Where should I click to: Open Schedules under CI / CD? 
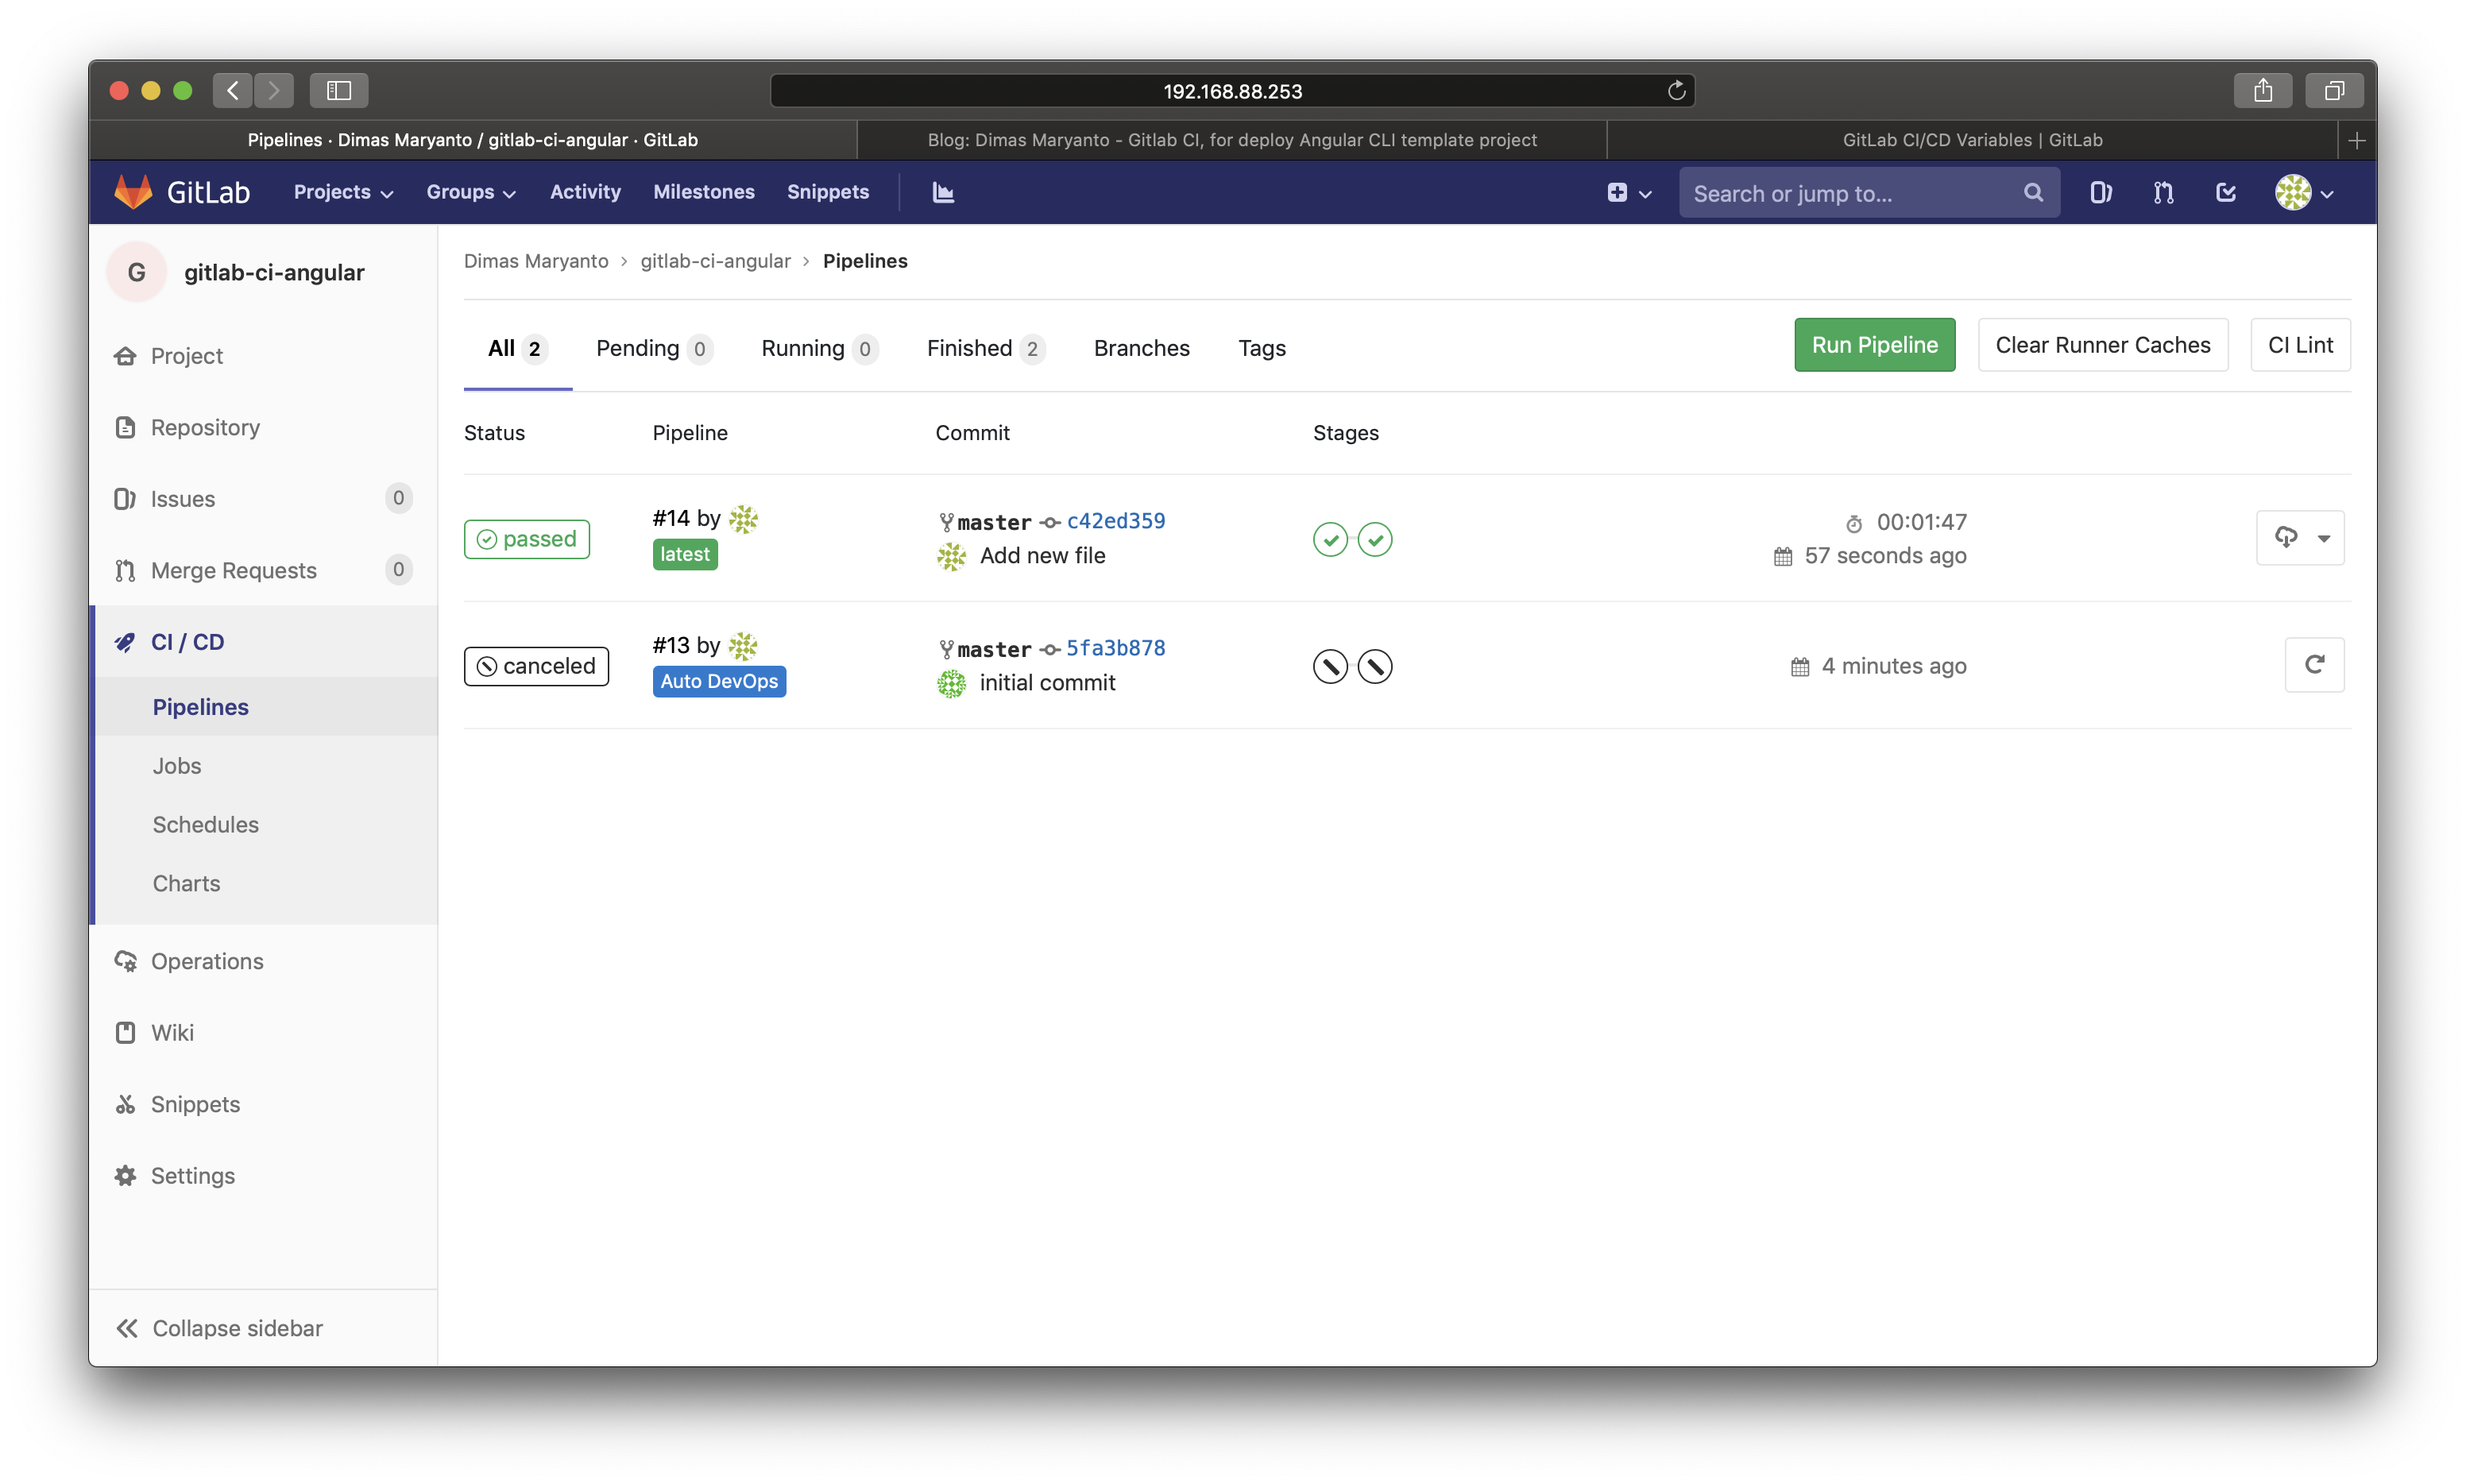(205, 825)
